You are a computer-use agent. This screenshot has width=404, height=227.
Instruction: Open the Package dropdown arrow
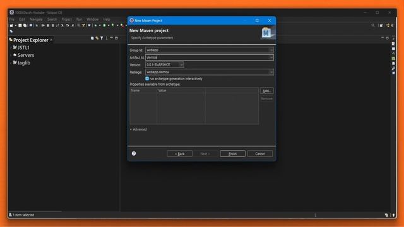[271, 72]
